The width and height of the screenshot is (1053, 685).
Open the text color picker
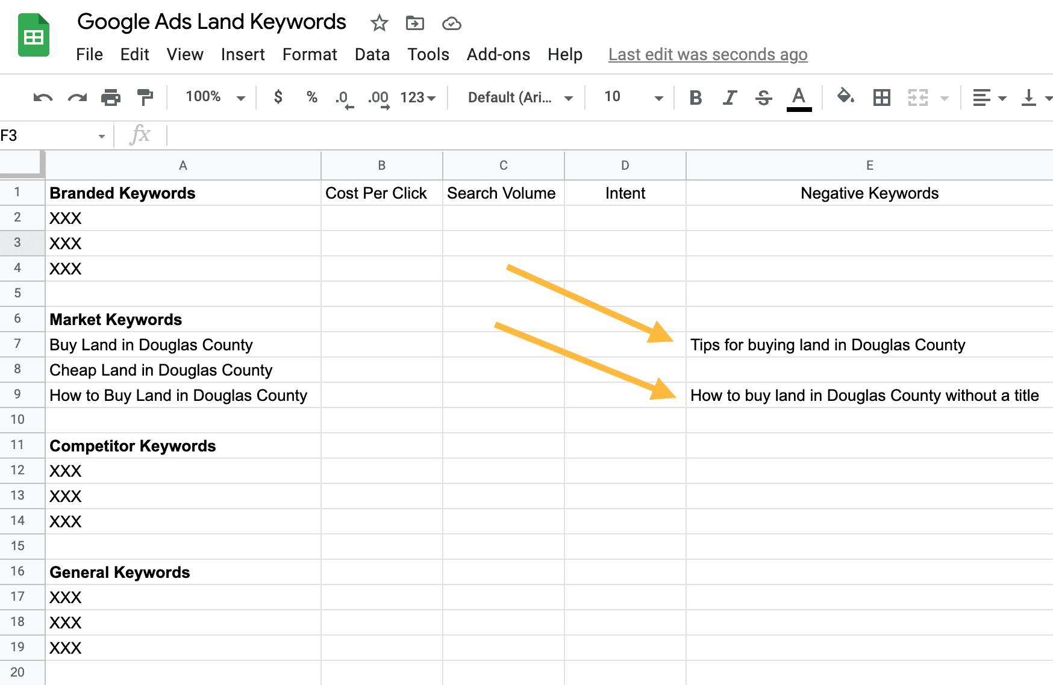[799, 98]
